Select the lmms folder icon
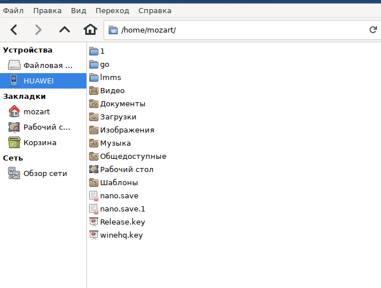 click(x=94, y=77)
